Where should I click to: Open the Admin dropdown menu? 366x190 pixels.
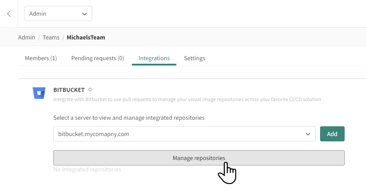(x=58, y=14)
